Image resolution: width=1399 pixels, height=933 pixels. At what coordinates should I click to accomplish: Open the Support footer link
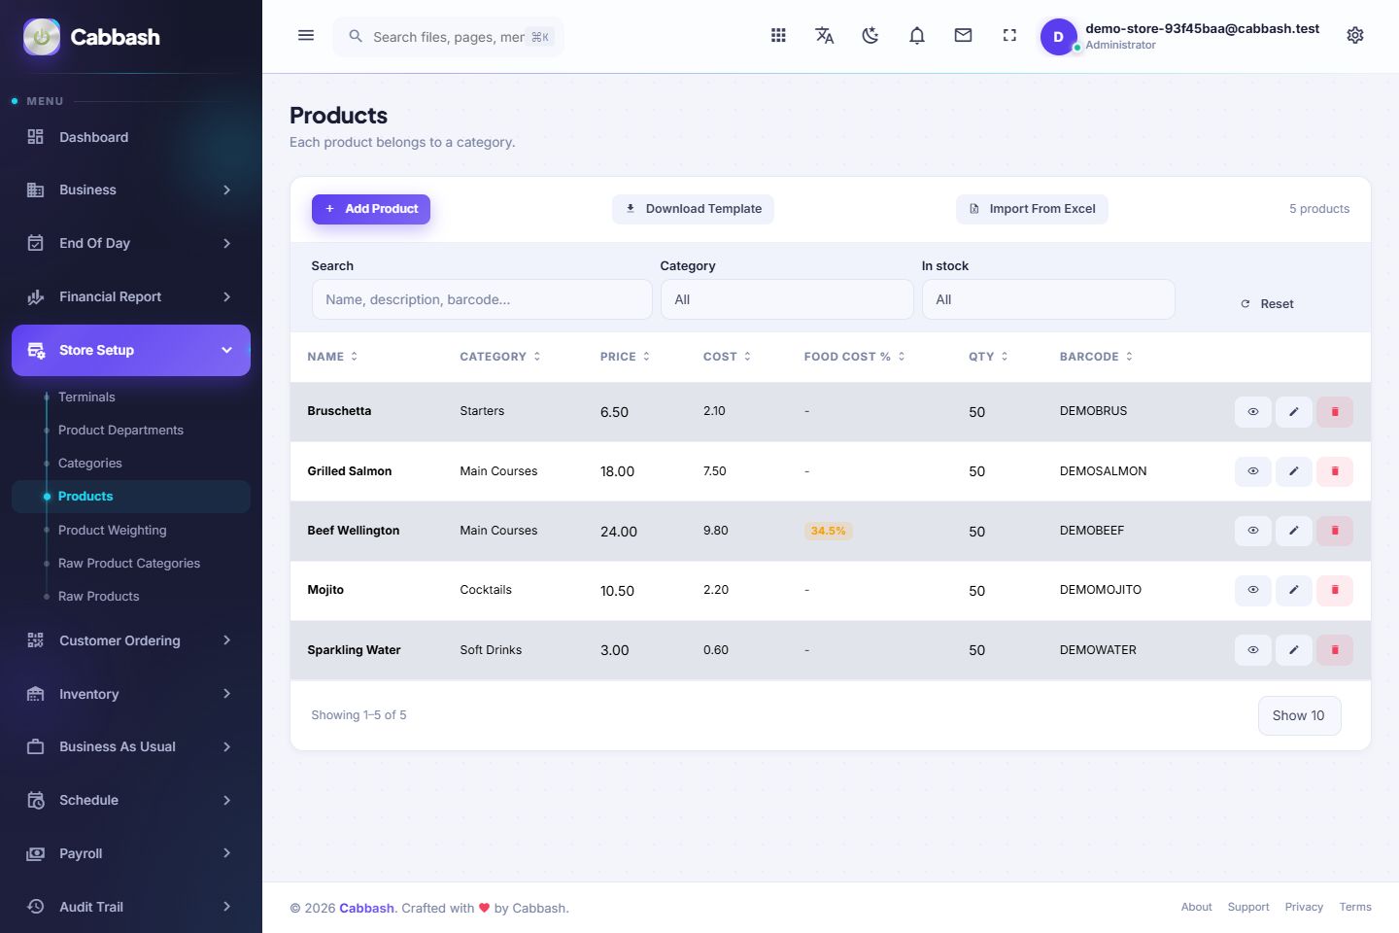(x=1248, y=907)
